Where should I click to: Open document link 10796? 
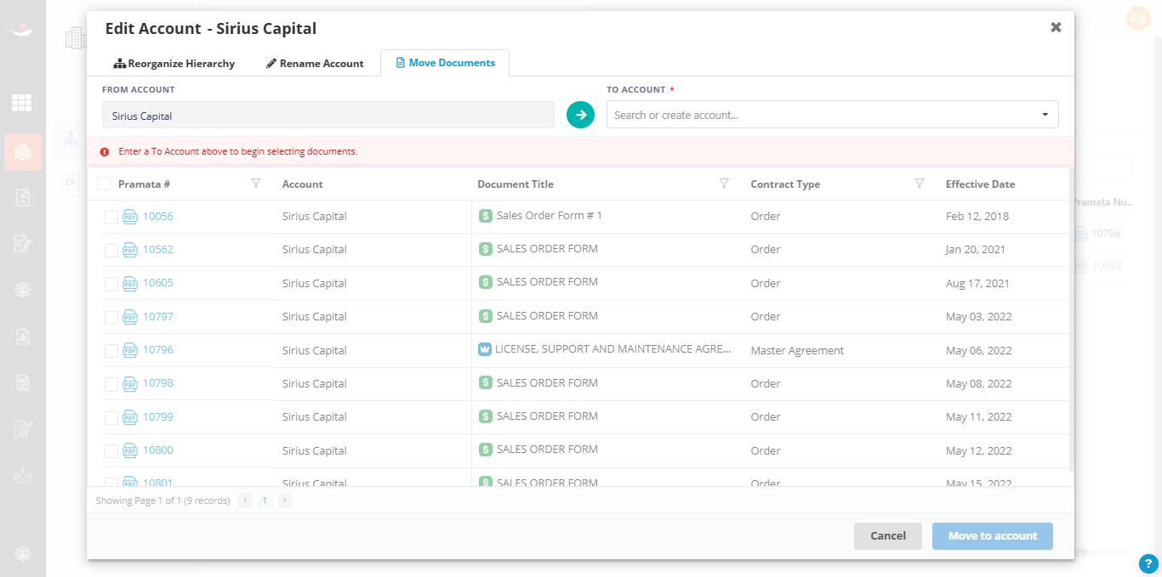coord(158,349)
